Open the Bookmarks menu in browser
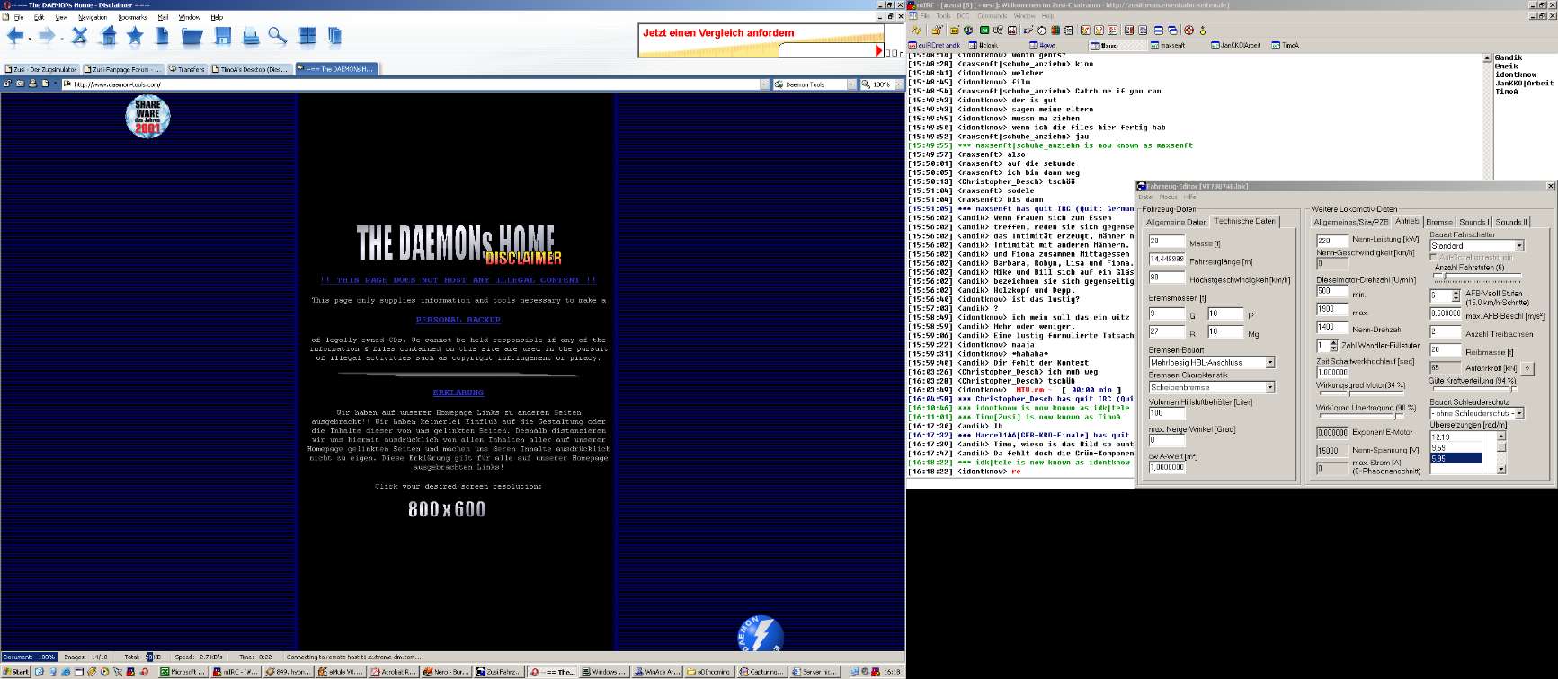1558x679 pixels. (x=131, y=17)
